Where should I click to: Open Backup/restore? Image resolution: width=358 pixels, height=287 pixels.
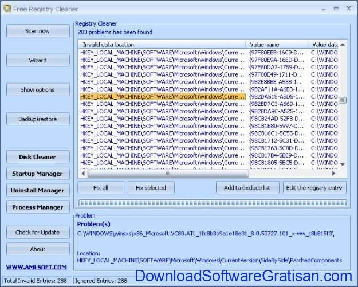[x=38, y=119]
